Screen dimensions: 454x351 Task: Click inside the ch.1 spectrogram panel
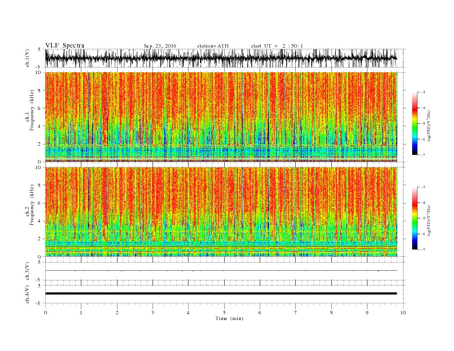tap(221, 117)
